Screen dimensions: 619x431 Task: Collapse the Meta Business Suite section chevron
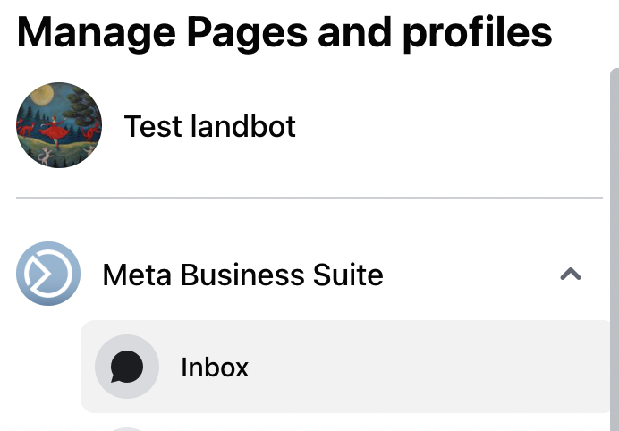pos(571,274)
